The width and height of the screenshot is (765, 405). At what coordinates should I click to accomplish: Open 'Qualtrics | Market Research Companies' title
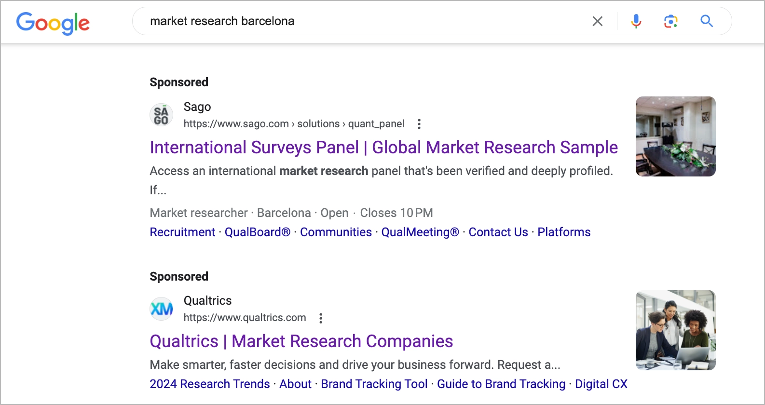(x=301, y=341)
